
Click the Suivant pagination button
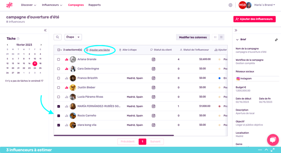[155, 142]
